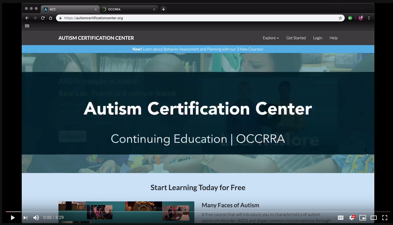The image size is (393, 225).
Task: Mute the video volume
Action: (36, 218)
